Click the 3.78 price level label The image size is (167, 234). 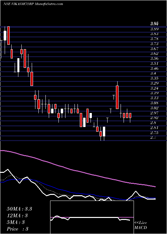tap(154, 39)
